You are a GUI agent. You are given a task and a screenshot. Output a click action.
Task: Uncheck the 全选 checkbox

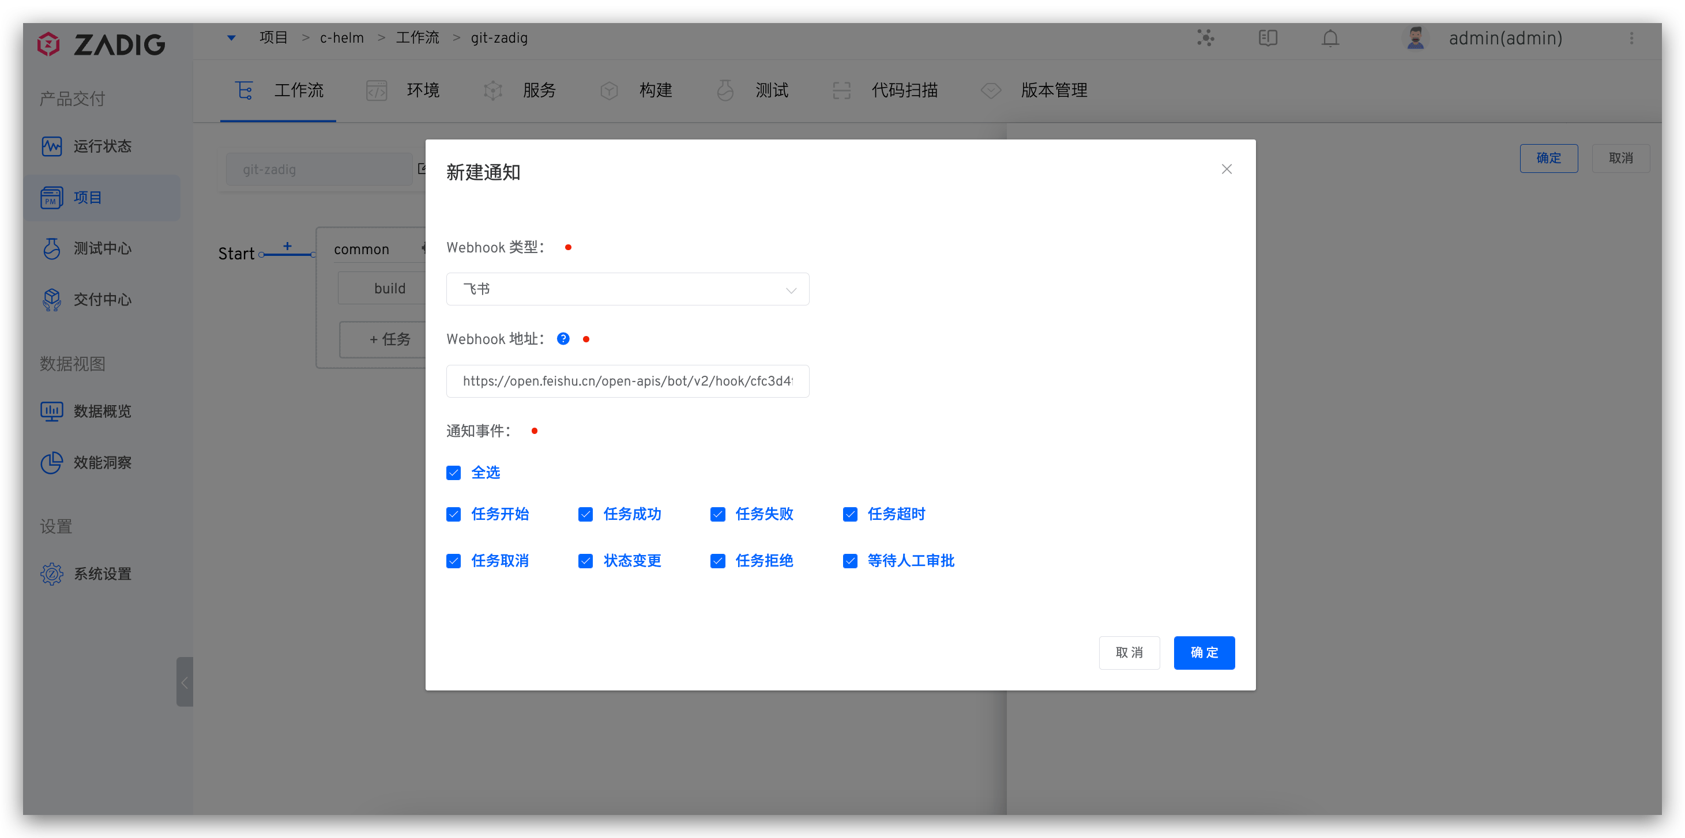pyautogui.click(x=454, y=472)
